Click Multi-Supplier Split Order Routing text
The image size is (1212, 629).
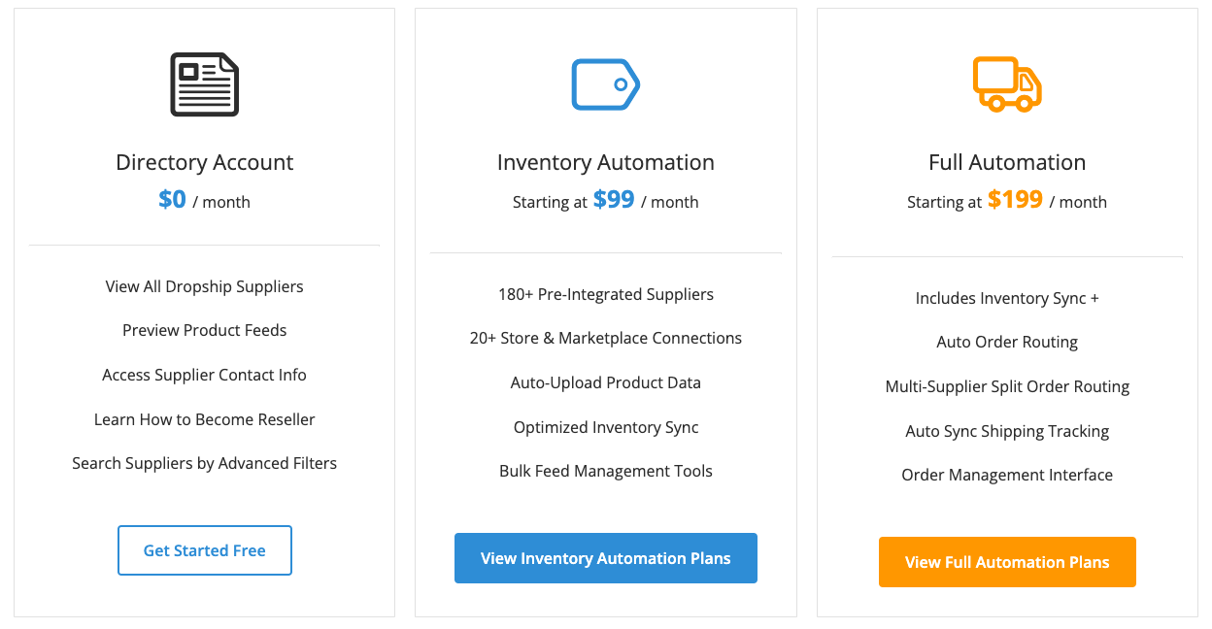[1007, 386]
